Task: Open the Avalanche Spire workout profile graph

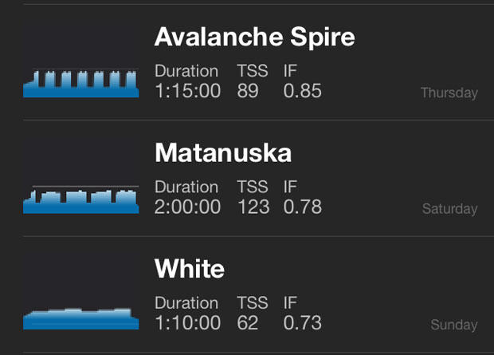Action: pos(81,83)
